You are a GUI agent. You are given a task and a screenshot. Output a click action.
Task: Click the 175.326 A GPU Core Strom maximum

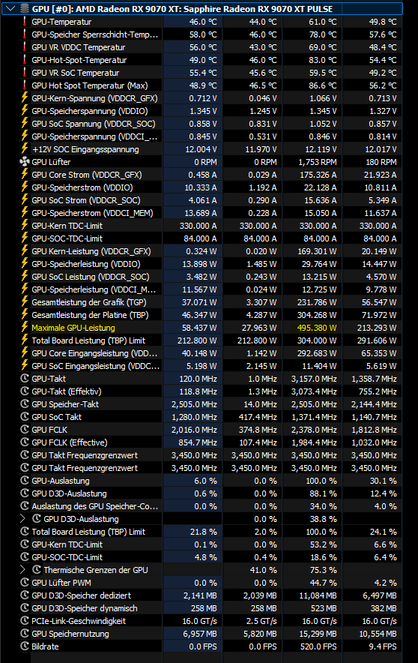318,175
